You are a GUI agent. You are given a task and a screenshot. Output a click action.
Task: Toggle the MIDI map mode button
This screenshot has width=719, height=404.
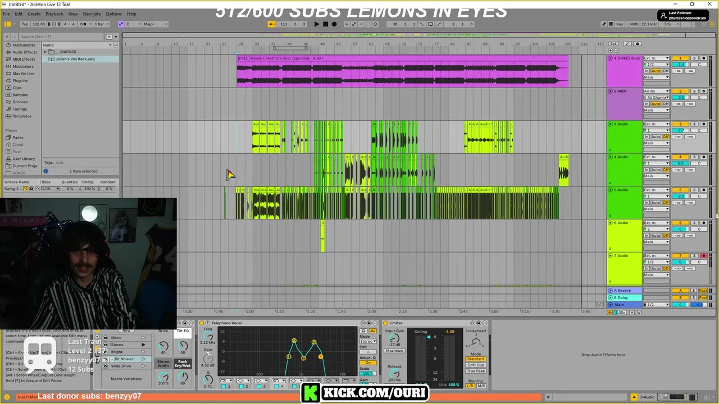pos(634,24)
